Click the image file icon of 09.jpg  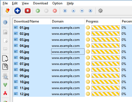click(16, 76)
